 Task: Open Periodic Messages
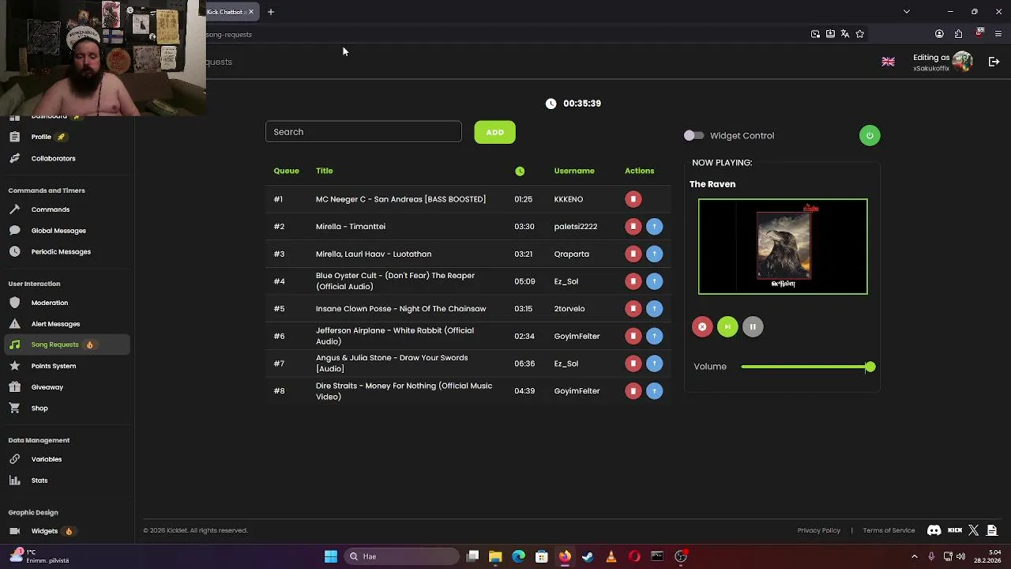point(61,252)
